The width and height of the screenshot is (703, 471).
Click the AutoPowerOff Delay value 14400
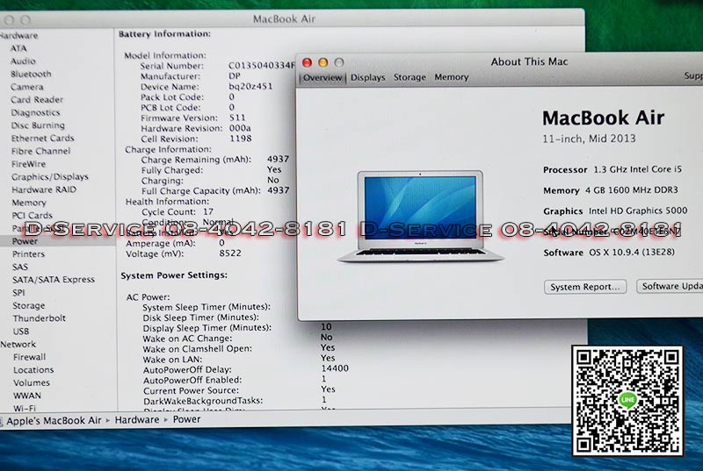pyautogui.click(x=335, y=368)
